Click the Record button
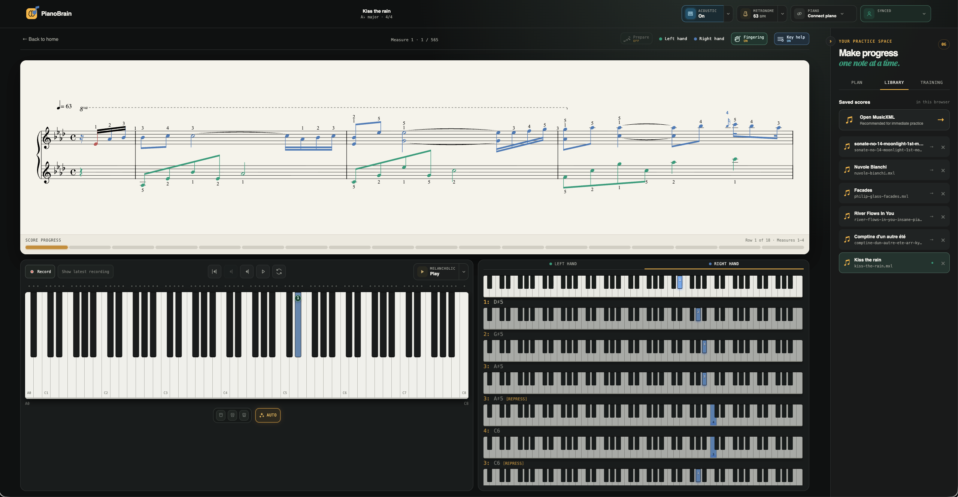 40,272
